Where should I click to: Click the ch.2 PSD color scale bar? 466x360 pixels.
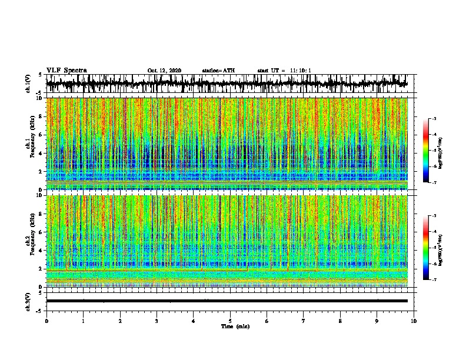426,248
